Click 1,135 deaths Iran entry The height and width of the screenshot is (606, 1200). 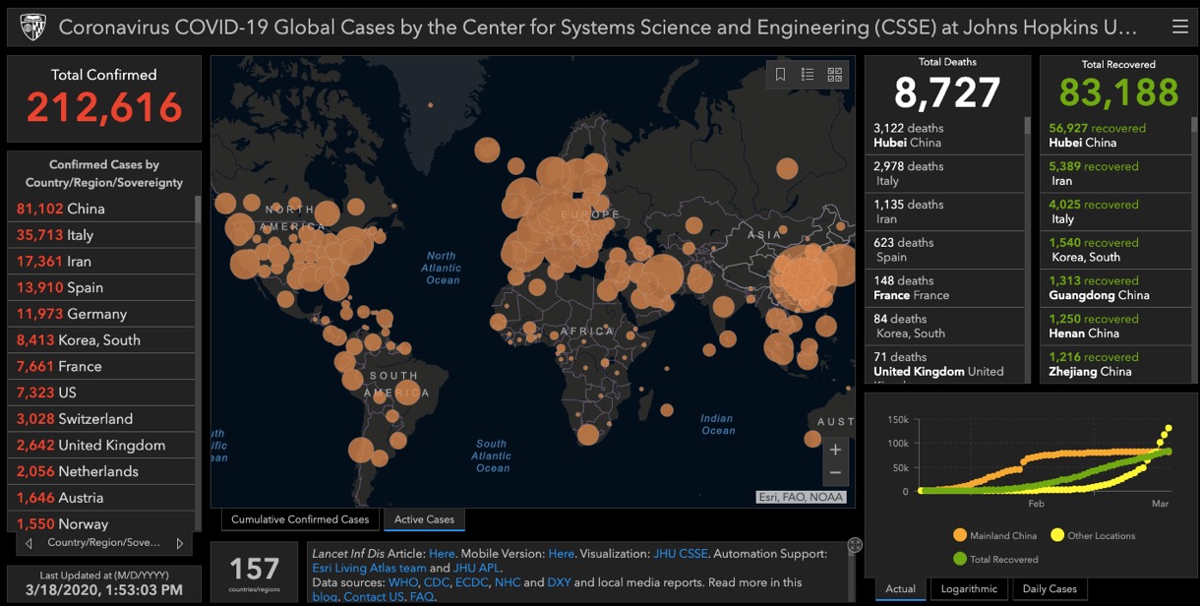[x=945, y=212]
